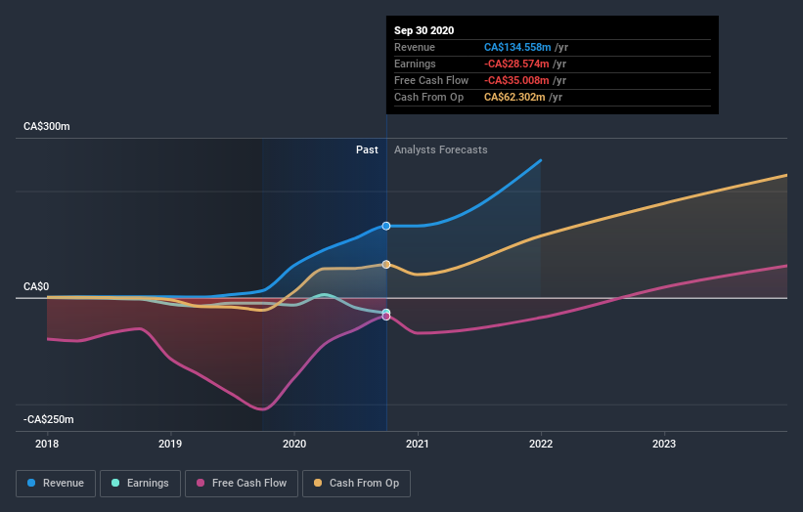Click the 'Analysts Forecasts' label
The image size is (803, 512).
[440, 149]
